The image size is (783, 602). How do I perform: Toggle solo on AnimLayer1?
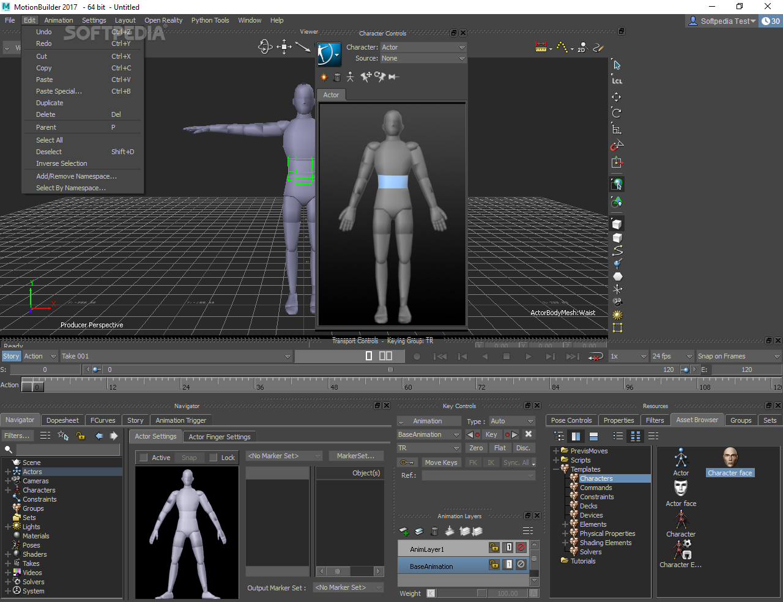click(x=508, y=548)
